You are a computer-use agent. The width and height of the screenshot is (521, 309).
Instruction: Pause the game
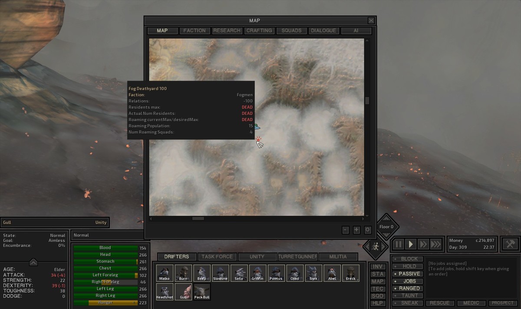398,244
